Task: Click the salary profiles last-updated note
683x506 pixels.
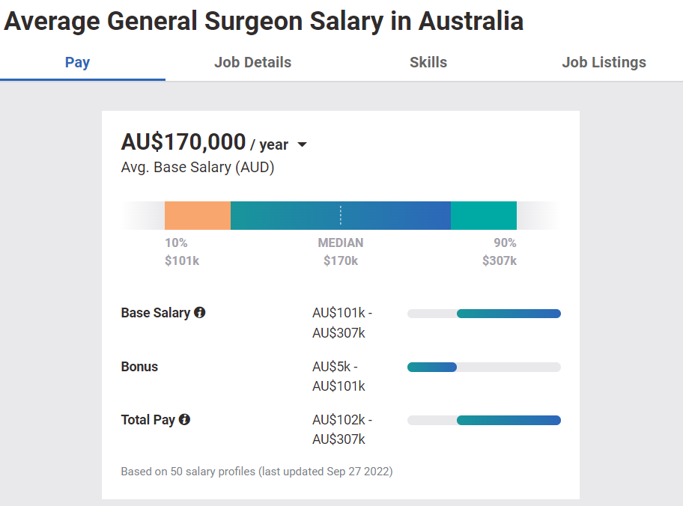Action: coord(257,472)
